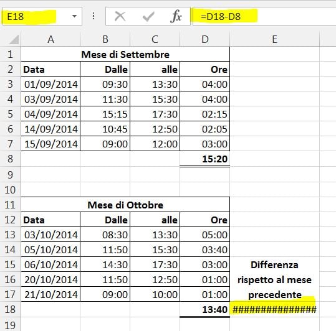
Task: Click the Mese di Settembre title cell
Action: click(125, 54)
